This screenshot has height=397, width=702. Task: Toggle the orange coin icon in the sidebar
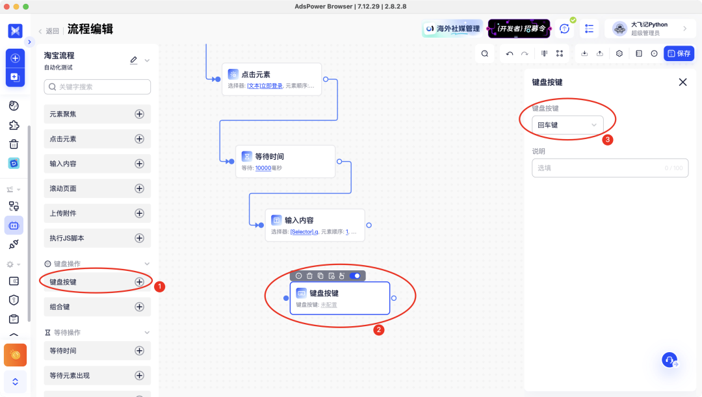14,355
